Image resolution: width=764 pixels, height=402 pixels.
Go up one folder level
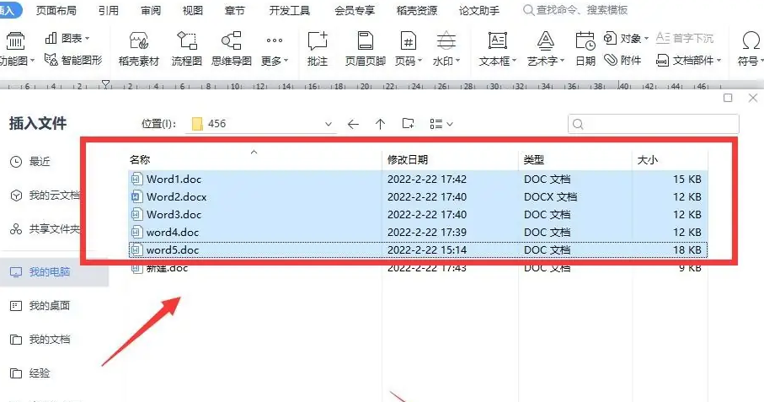pyautogui.click(x=381, y=124)
